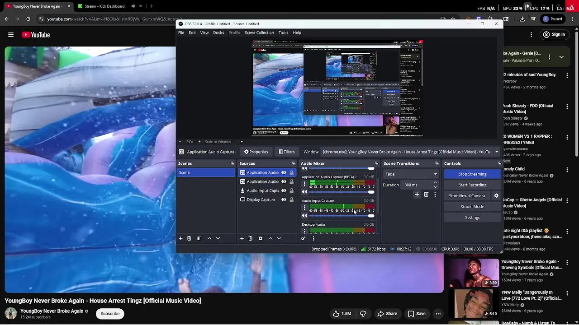Move source down in Sources footer
Screen dimensions: 579x325
279,238
